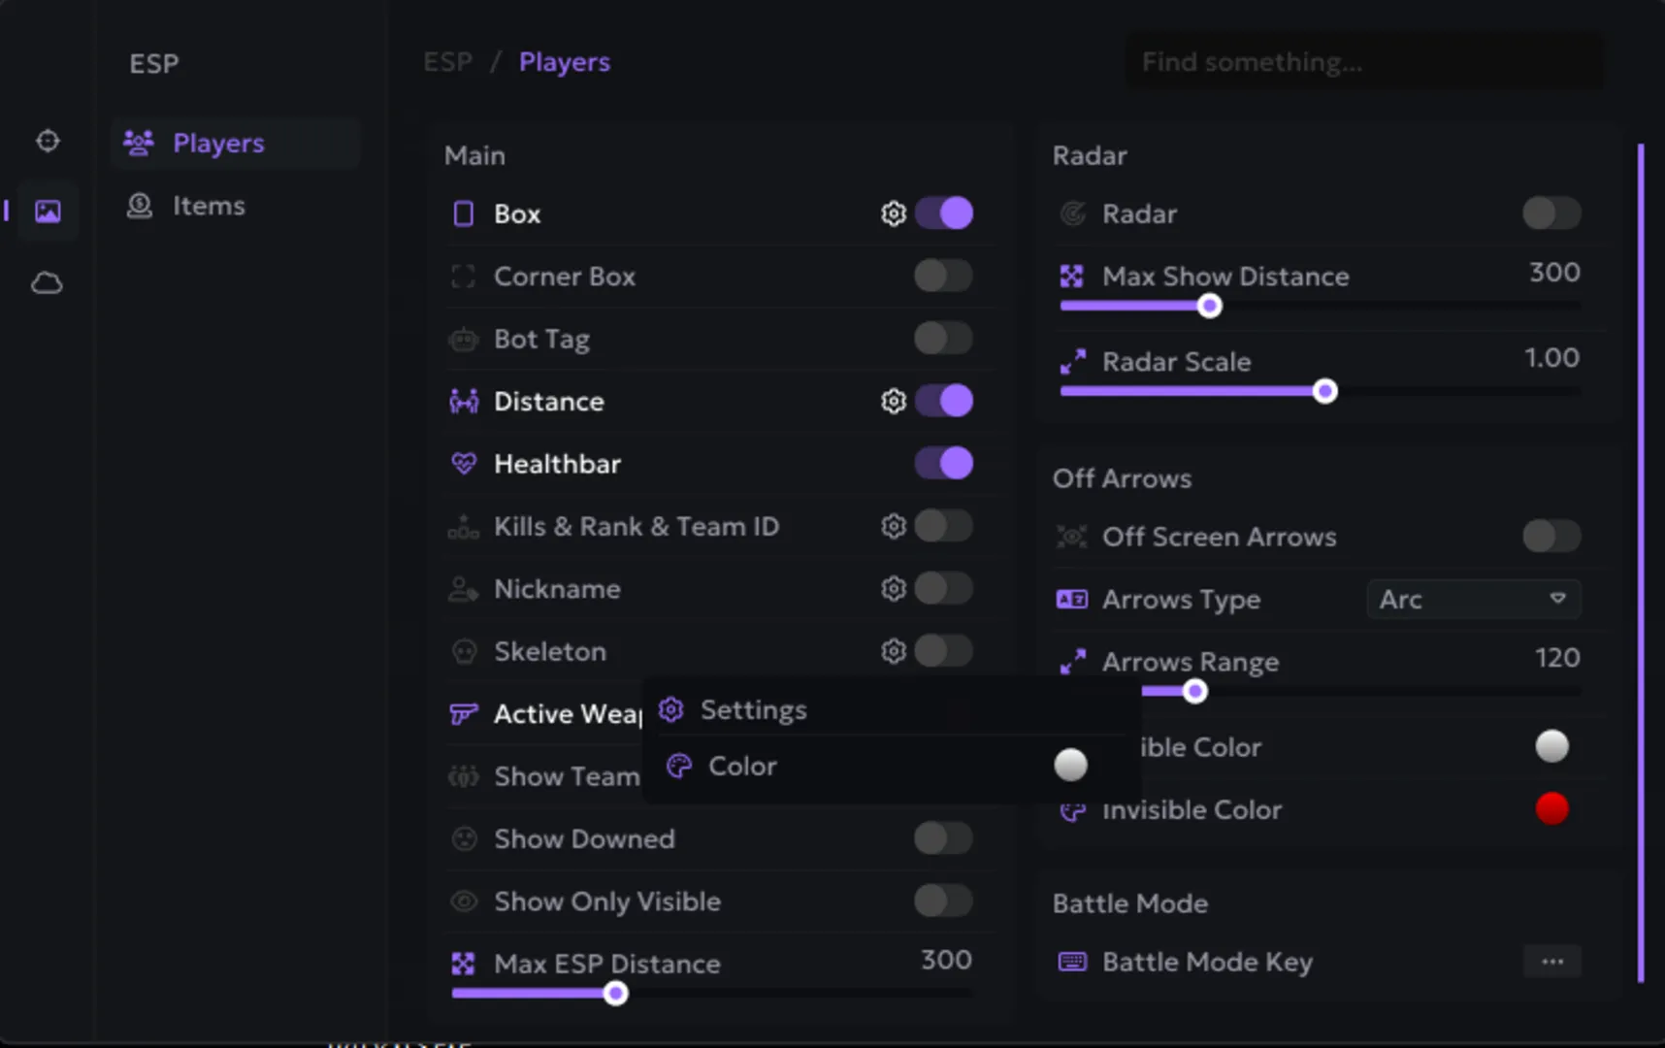Image resolution: width=1665 pixels, height=1048 pixels.
Task: Enable Off Screen Arrows switch
Action: pyautogui.click(x=1551, y=537)
